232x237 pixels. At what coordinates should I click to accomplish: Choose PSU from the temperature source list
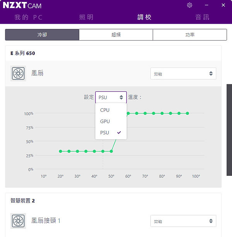[111, 133]
